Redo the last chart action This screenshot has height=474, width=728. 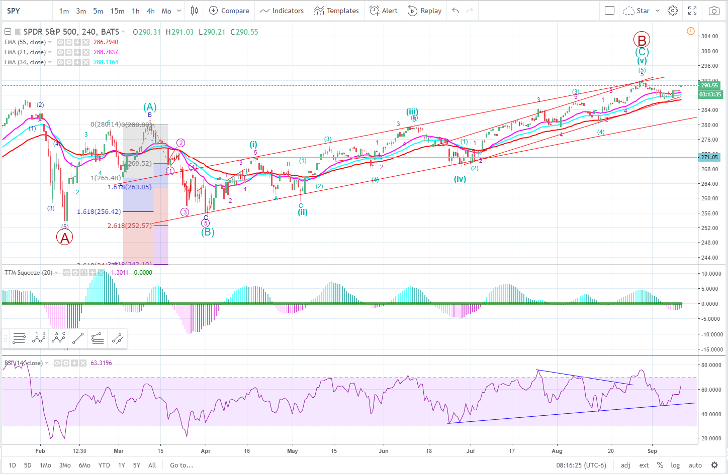[470, 11]
